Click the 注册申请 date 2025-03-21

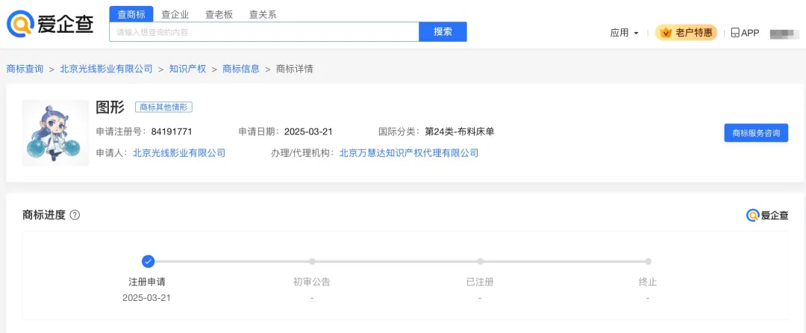[x=146, y=298]
